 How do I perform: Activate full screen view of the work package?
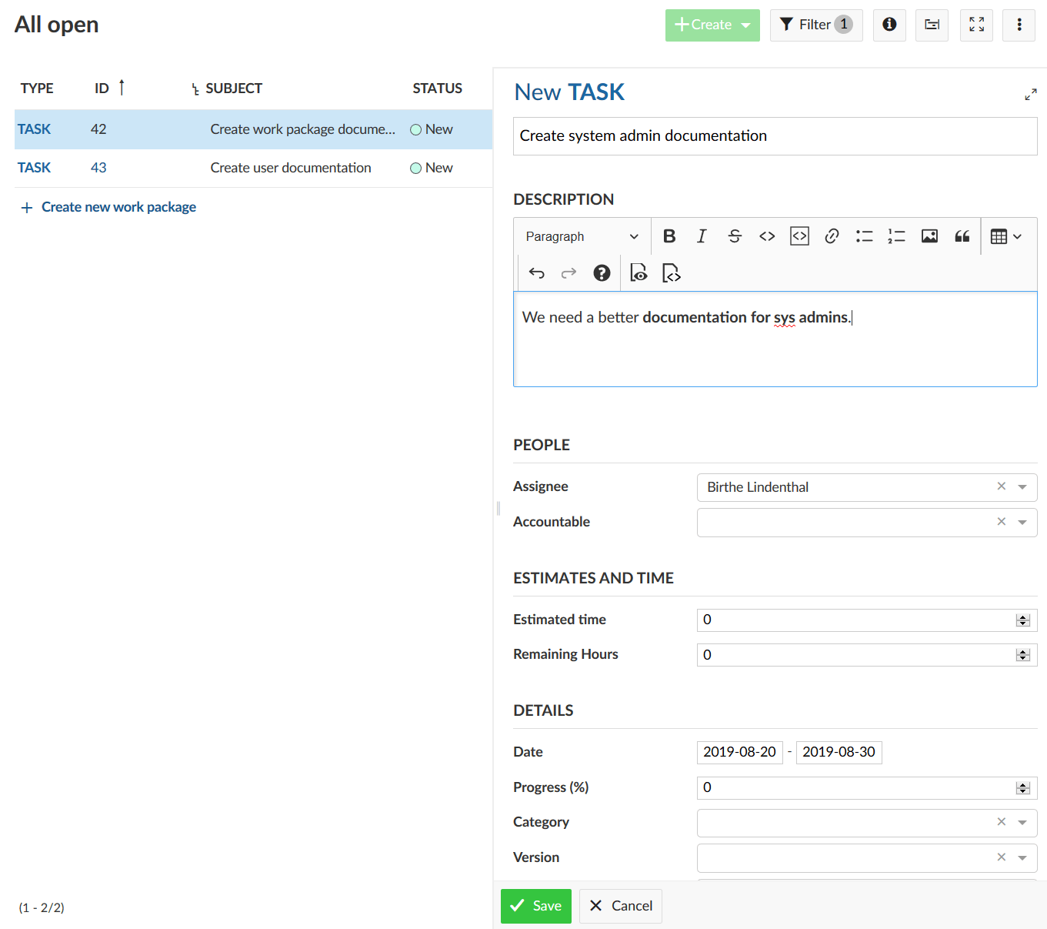(1031, 94)
